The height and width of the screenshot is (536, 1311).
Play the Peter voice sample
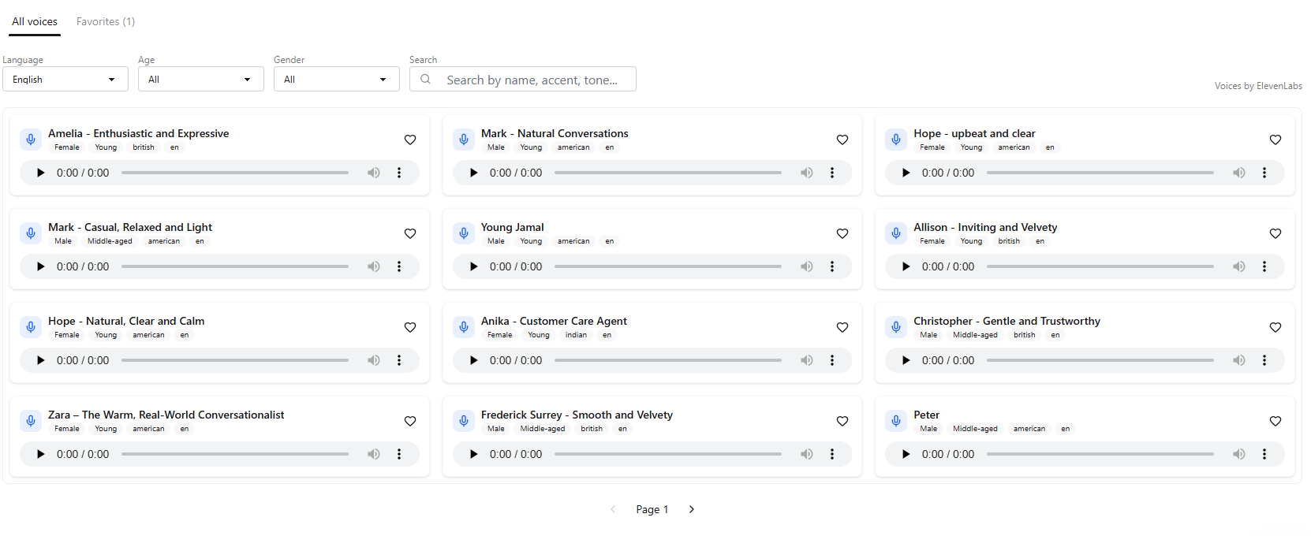(906, 454)
